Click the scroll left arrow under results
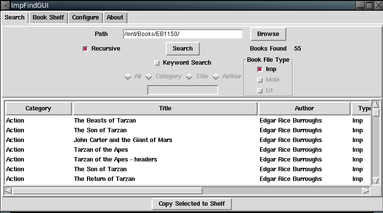The image size is (383, 213). (8, 191)
